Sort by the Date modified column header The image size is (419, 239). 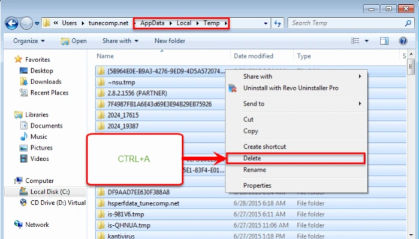(x=254, y=56)
